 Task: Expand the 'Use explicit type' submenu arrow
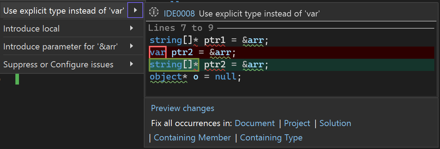click(135, 11)
